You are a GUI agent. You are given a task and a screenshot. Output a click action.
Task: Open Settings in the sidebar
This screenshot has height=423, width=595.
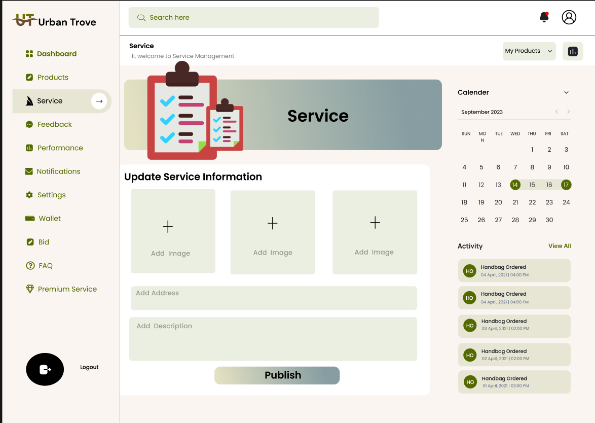52,195
